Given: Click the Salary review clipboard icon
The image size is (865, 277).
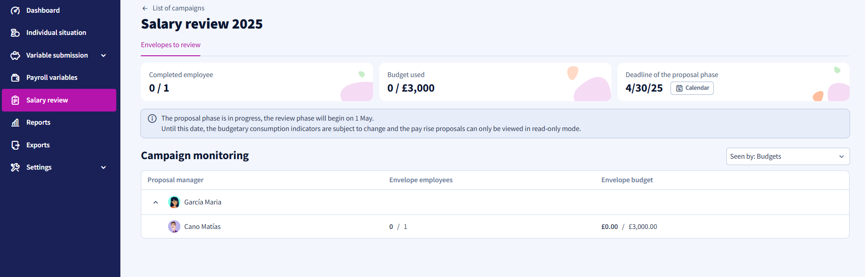Looking at the screenshot, I should (15, 100).
